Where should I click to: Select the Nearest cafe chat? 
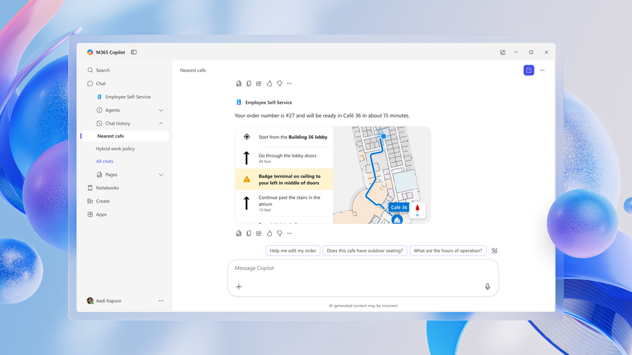coord(125,136)
